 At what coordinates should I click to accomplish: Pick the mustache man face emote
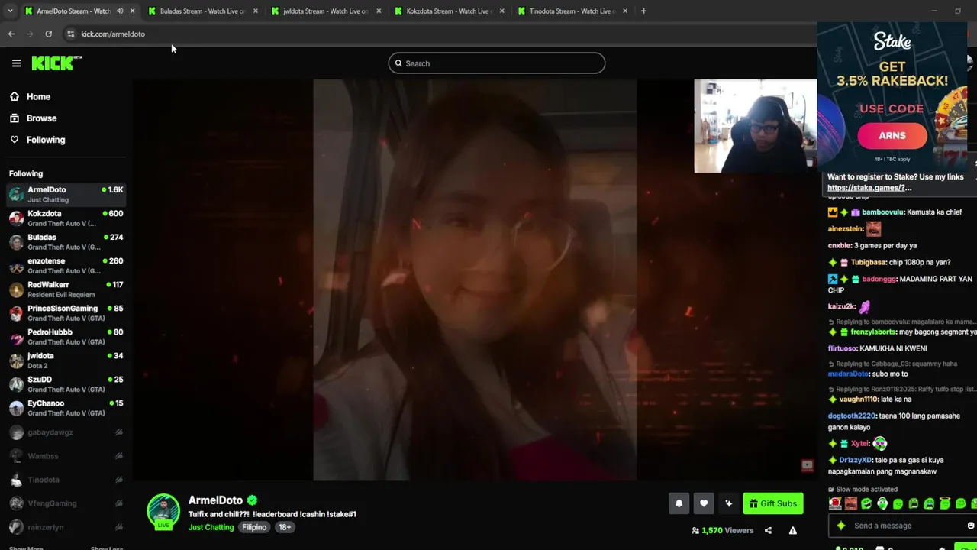850,503
